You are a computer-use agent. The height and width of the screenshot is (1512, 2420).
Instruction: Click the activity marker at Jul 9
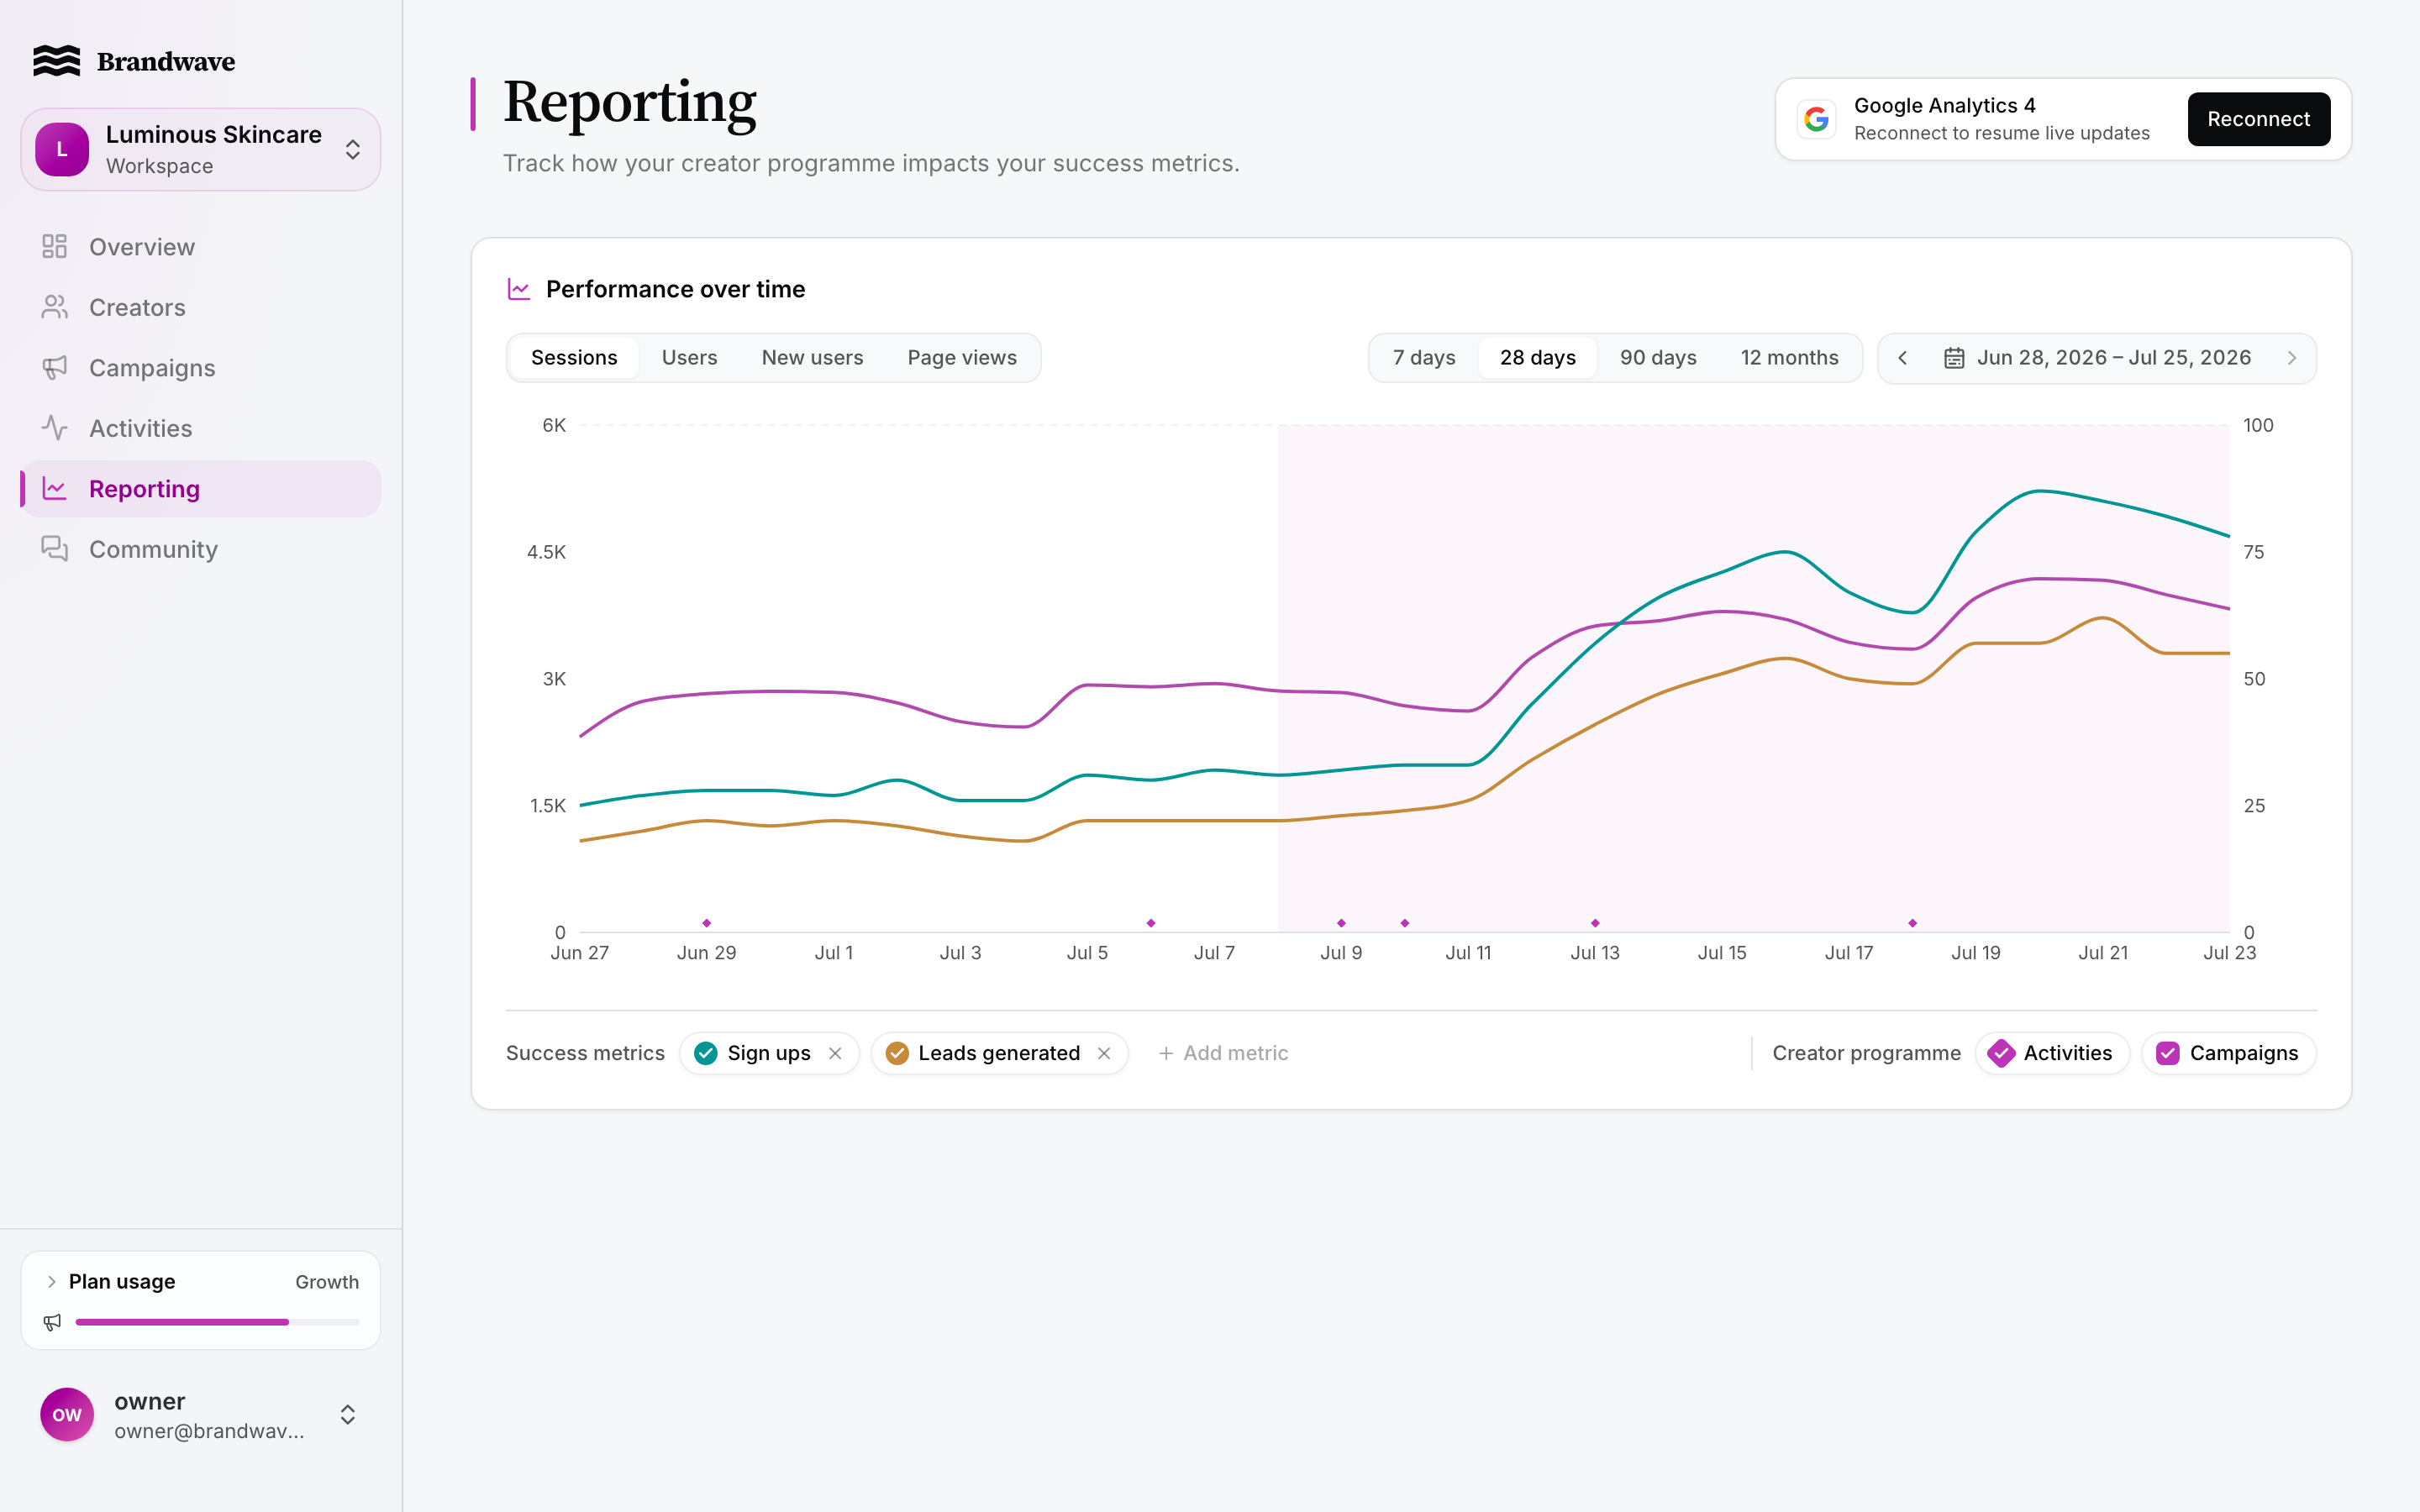click(1341, 923)
